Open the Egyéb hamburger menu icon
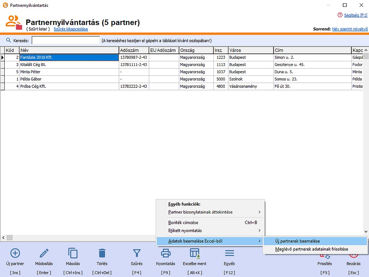This screenshot has height=277, width=369. 229,253
